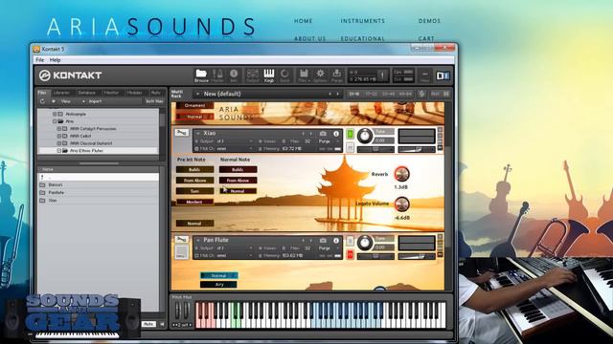The height and width of the screenshot is (344, 613).
Task: Minimize view with the toolbar dash icon
Action: click(425, 75)
